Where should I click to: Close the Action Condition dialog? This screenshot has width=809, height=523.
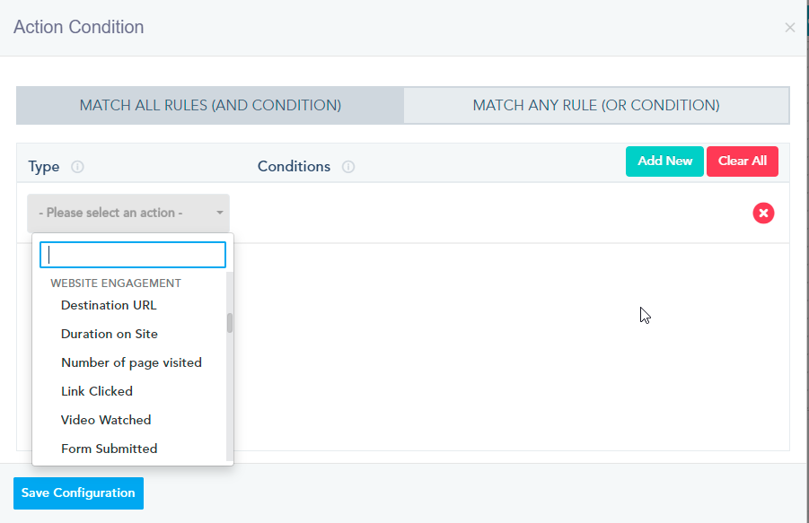point(789,27)
